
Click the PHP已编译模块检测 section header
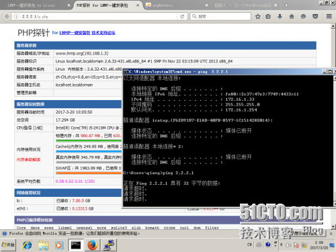[127, 220]
